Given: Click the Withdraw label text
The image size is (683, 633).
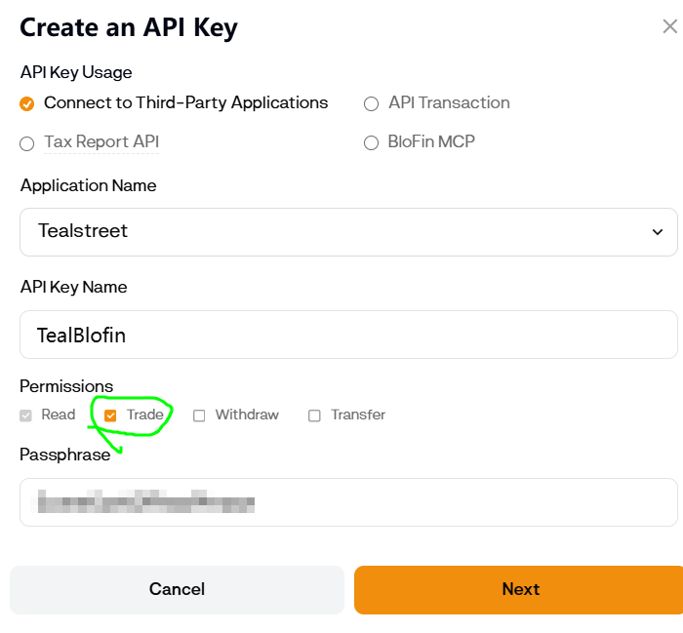Looking at the screenshot, I should (247, 415).
